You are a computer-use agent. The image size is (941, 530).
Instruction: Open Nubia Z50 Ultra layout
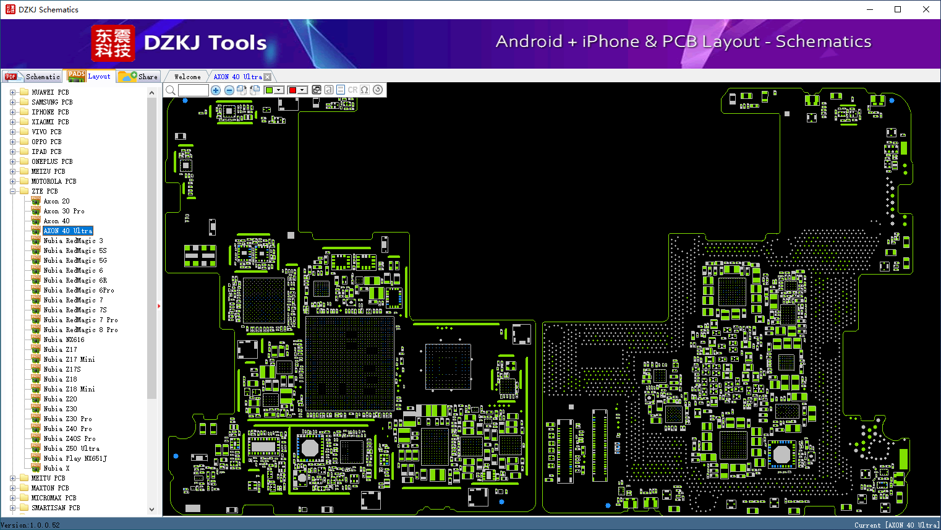(x=71, y=448)
